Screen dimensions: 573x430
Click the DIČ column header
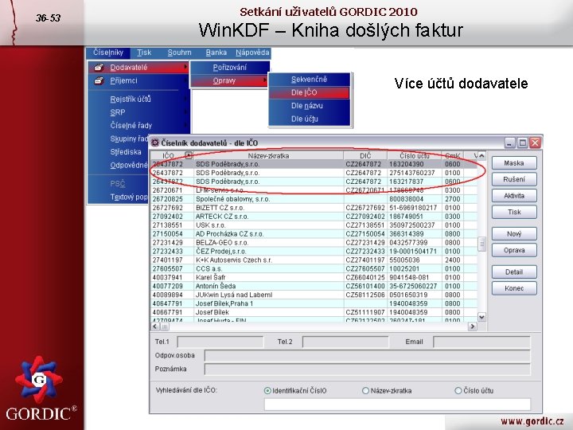pyautogui.click(x=365, y=156)
